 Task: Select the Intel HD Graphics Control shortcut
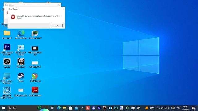pos(7,92)
